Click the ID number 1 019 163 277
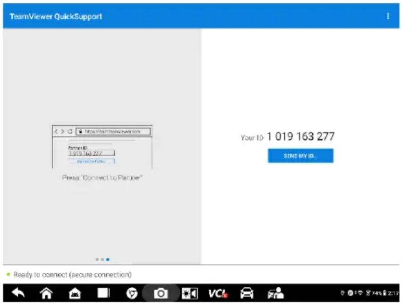Viewport: 402px width, 303px height. tap(301, 136)
